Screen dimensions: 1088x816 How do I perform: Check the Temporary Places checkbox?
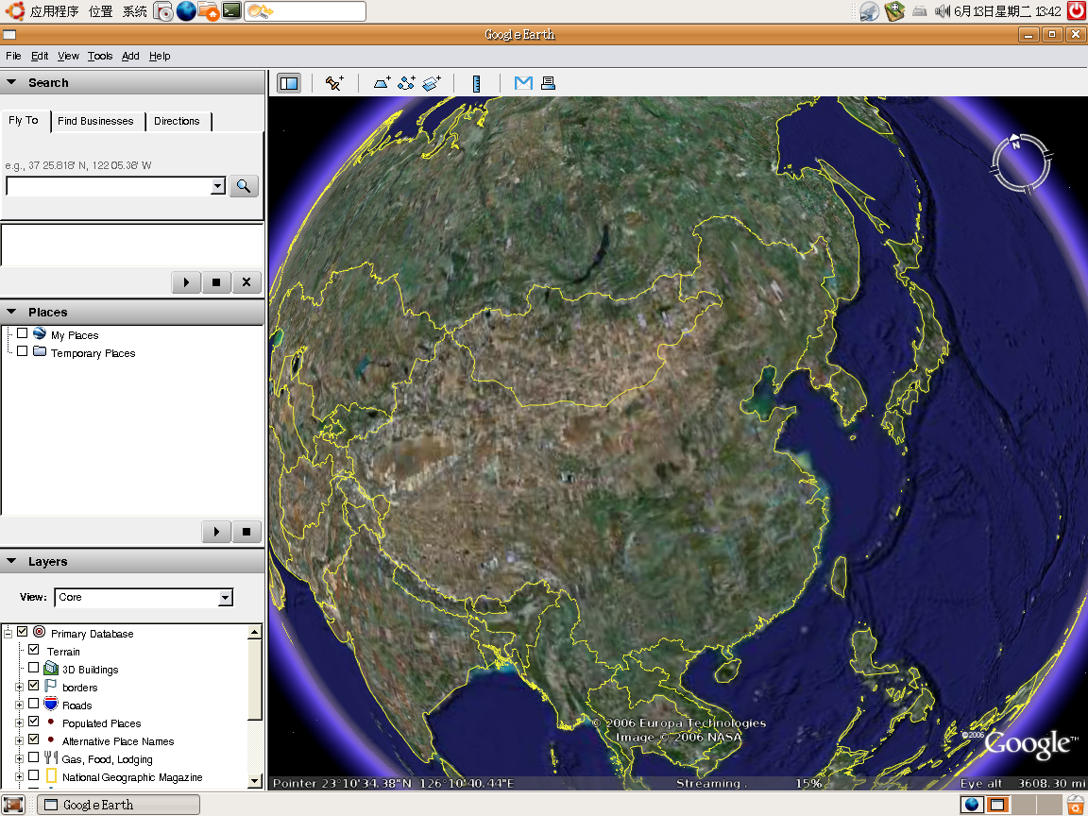[x=23, y=351]
